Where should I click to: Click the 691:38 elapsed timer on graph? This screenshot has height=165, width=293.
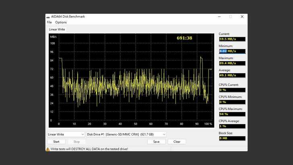pos(184,38)
